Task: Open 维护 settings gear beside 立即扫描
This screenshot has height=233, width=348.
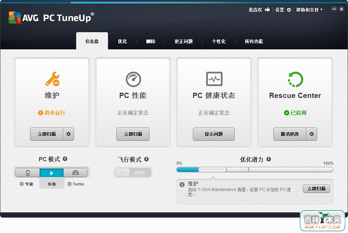Action: click(68, 134)
